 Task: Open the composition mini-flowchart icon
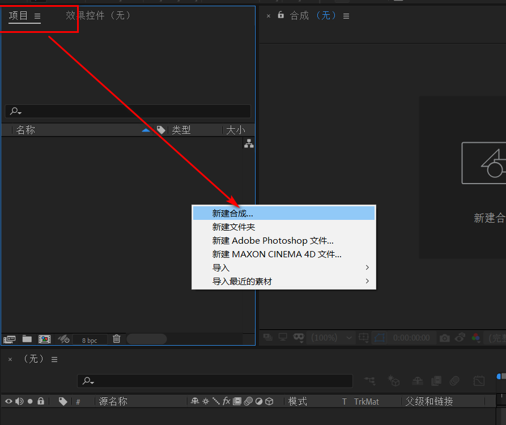[x=370, y=381]
